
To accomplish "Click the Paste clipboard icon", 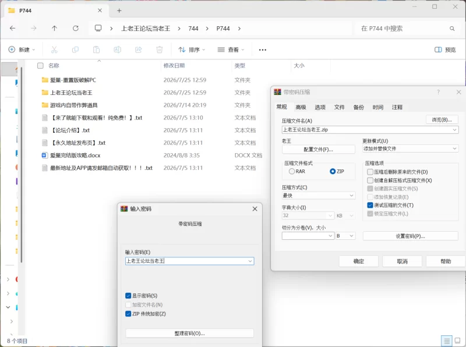I will [96, 49].
